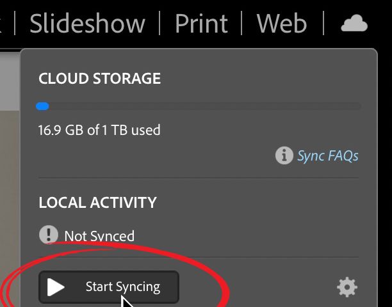Click the CLOUD STORAGE heading
Viewport: 392px width, 307px height.
(x=99, y=79)
